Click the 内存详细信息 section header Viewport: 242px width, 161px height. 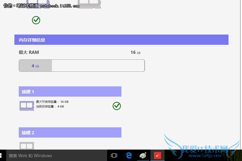tap(121, 40)
